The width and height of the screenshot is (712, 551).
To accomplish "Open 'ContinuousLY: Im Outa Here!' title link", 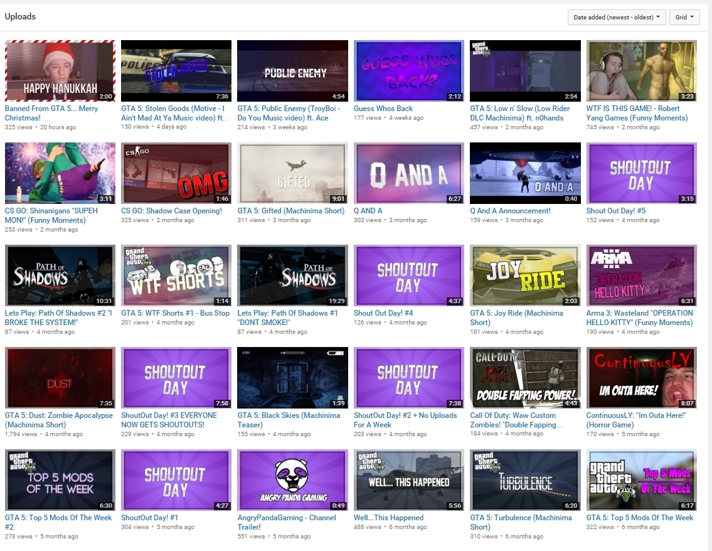I will (x=636, y=415).
